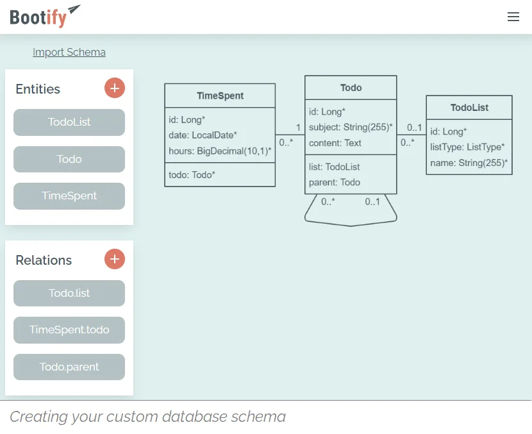
Task: Select the TodoList entity button
Action: [x=69, y=122]
